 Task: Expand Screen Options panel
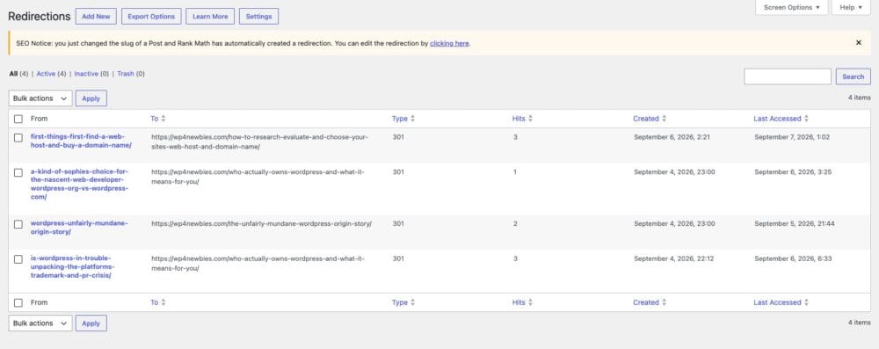792,7
